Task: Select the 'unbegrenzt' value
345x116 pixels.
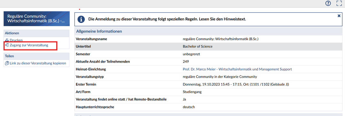Action: pos(191,54)
